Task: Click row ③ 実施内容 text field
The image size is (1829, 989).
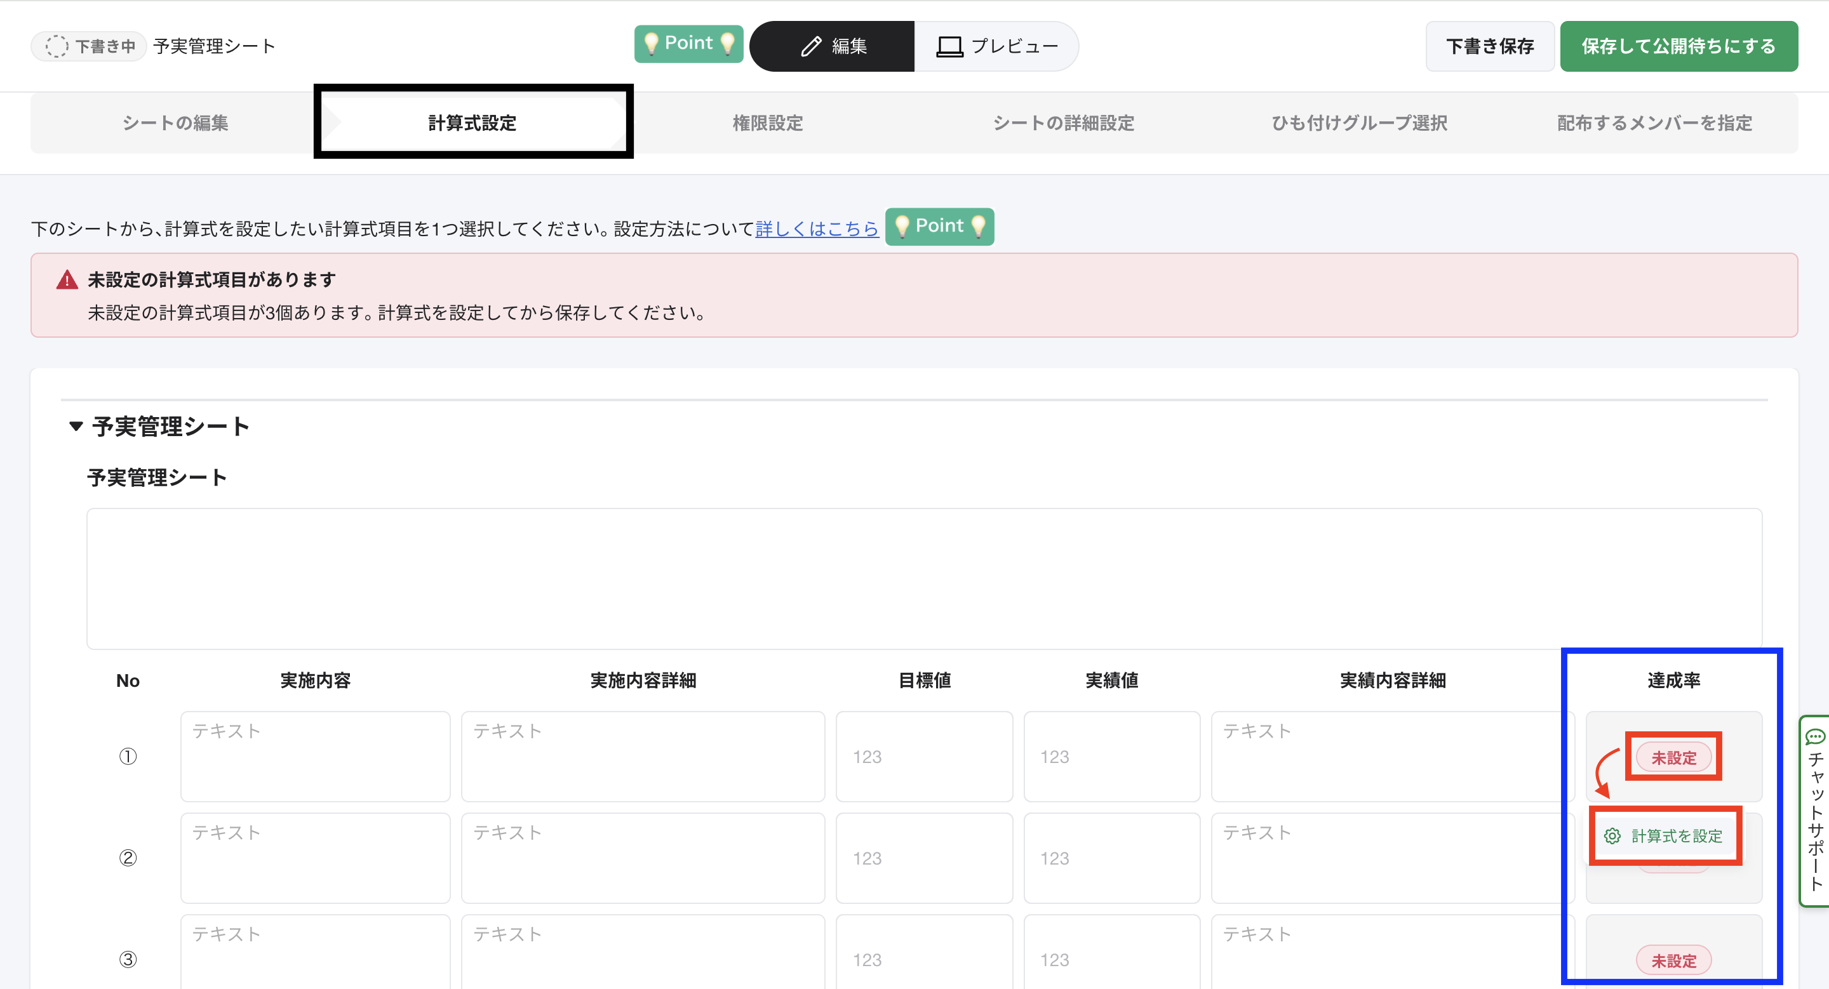Action: pos(315,952)
